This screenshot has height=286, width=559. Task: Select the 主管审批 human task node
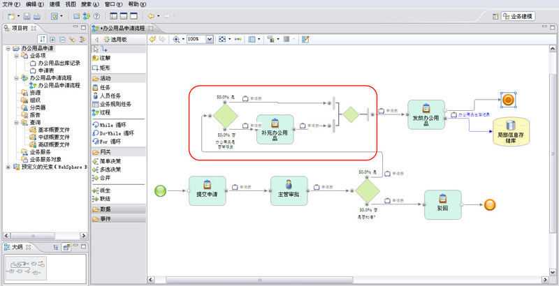tap(289, 190)
